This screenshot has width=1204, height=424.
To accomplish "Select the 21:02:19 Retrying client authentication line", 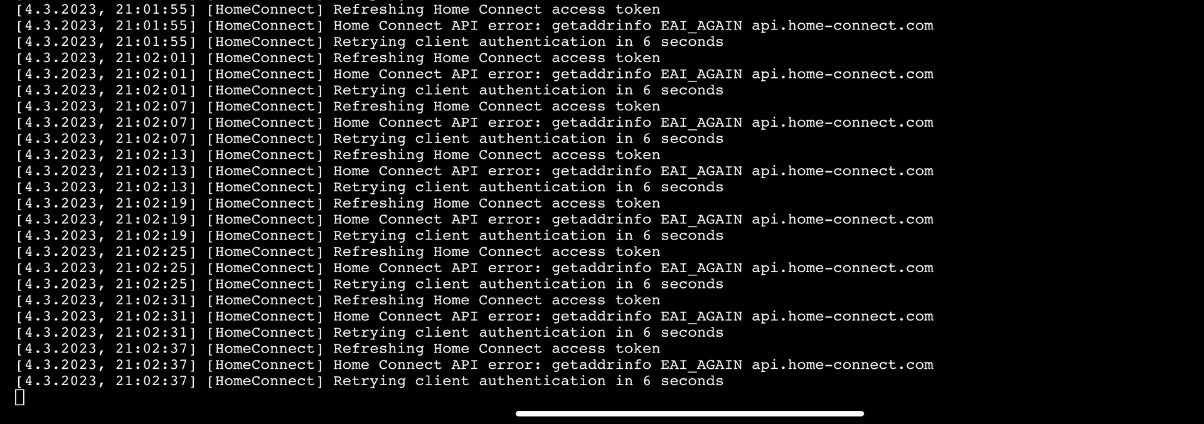I will (370, 236).
